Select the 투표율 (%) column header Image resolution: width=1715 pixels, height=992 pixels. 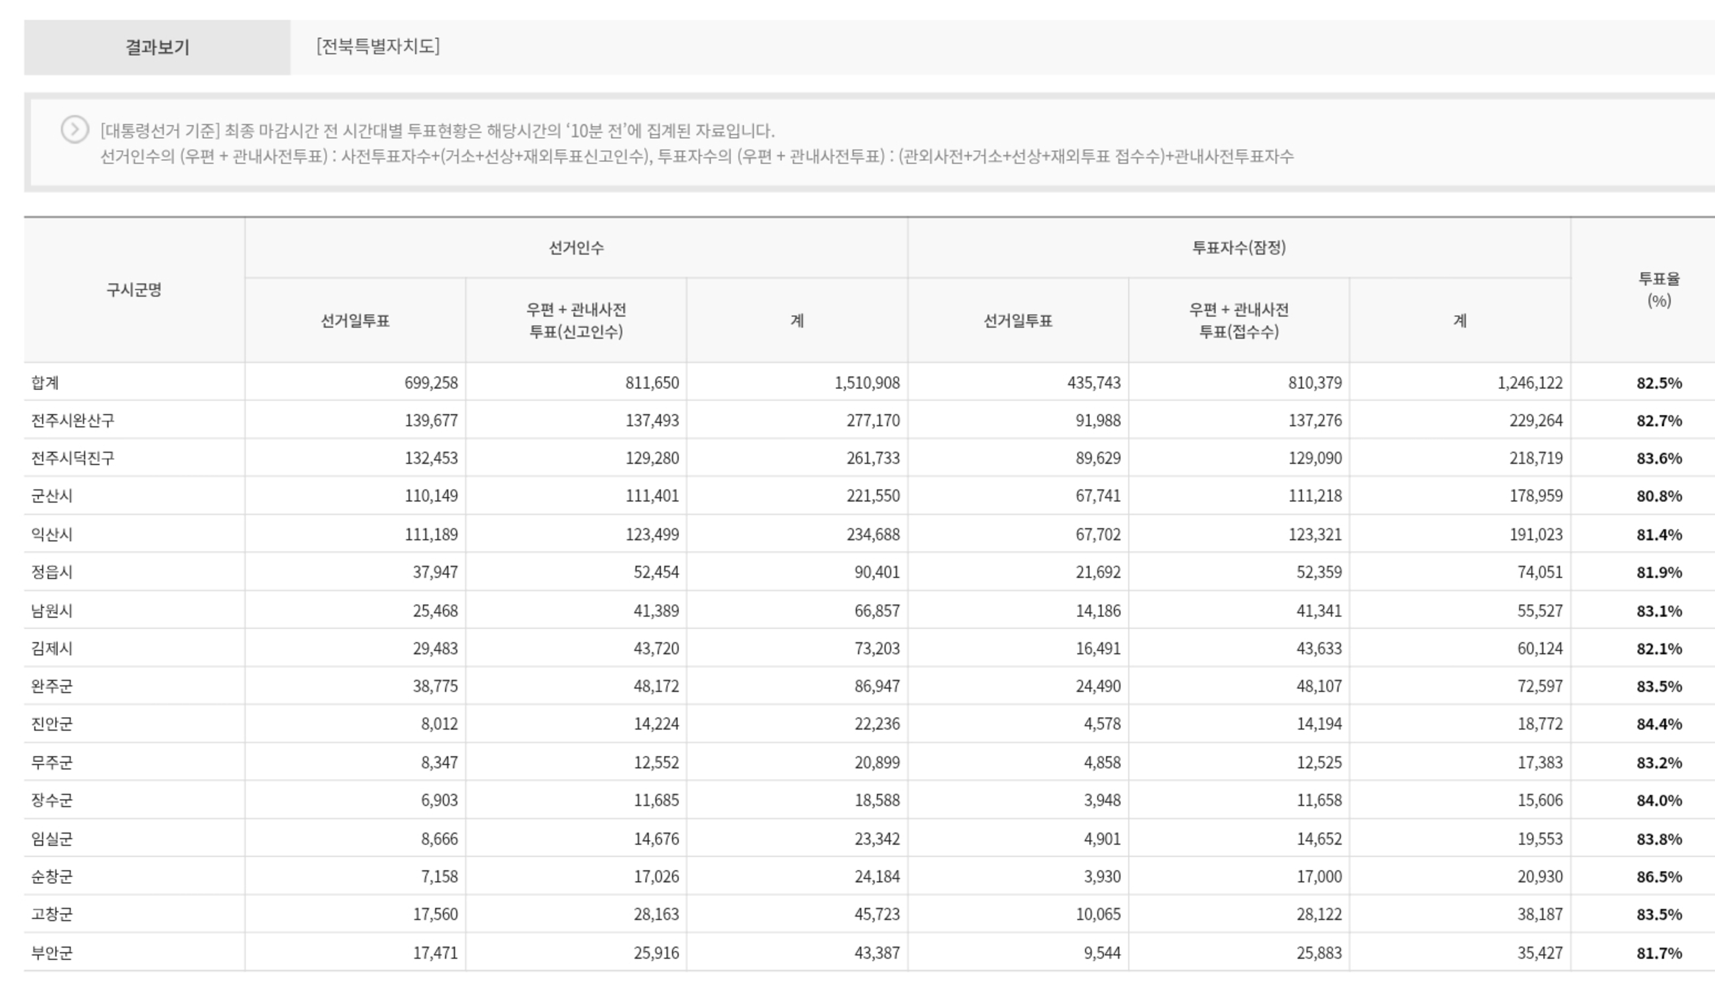[x=1658, y=290]
